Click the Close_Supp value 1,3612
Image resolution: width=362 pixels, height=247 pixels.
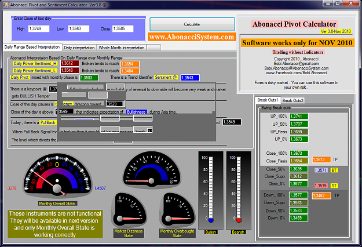[x=299, y=176]
